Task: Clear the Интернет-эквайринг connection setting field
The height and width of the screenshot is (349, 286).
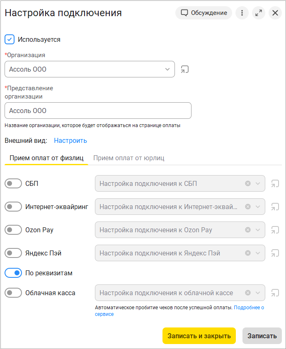Action: (x=247, y=207)
